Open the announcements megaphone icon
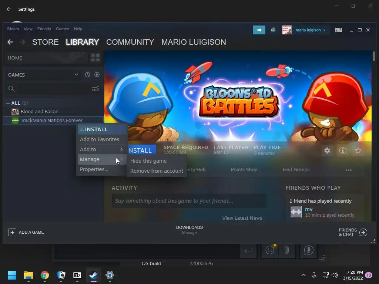 [259, 30]
